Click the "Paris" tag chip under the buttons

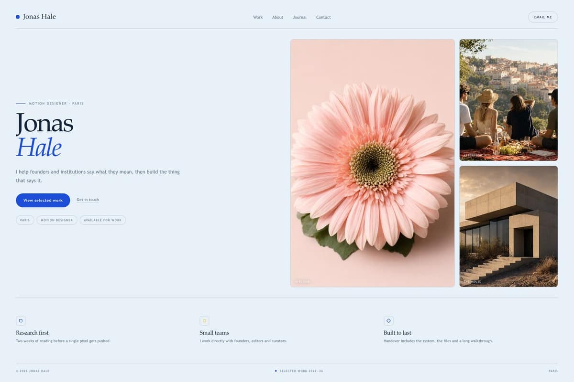[x=25, y=220]
